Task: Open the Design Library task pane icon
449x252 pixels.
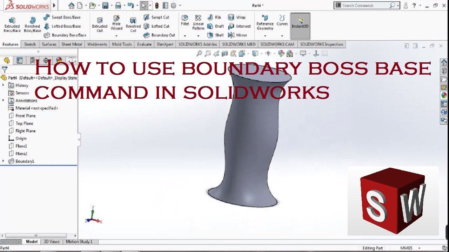Action: tap(444, 71)
